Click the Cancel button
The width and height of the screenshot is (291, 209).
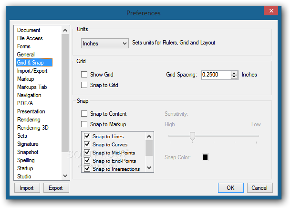260,187
